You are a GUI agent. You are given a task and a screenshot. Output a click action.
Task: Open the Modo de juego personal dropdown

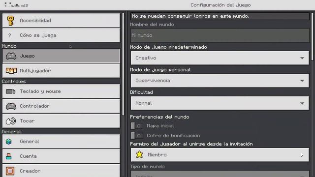(220, 81)
